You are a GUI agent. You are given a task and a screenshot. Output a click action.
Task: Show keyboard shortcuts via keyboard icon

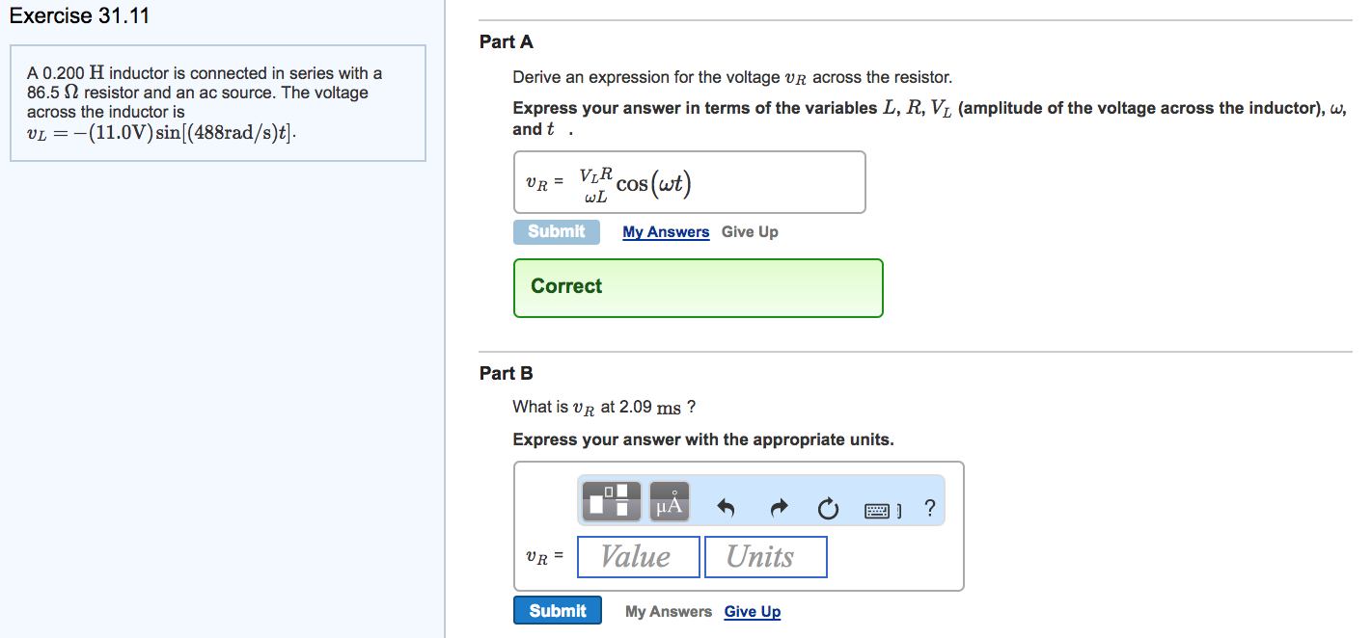tap(883, 508)
